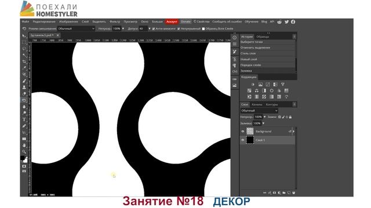This screenshot has height=208, width=371.
Task: Open the Обучение link
Action: [251, 21]
